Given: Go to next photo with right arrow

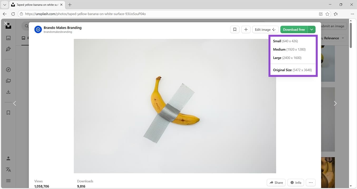Looking at the screenshot, I should click(335, 103).
